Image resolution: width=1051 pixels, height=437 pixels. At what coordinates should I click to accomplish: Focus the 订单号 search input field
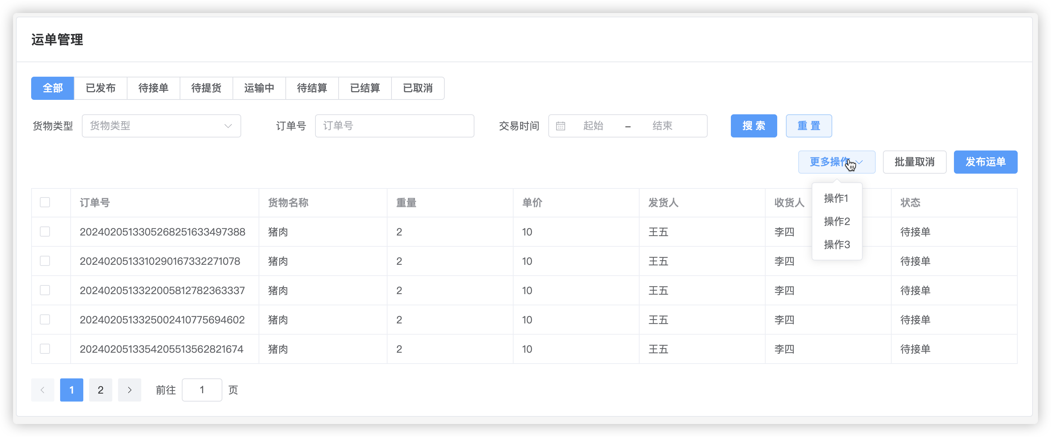click(x=394, y=126)
